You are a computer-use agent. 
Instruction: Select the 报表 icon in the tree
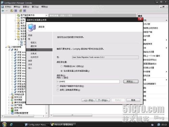tap(12, 110)
